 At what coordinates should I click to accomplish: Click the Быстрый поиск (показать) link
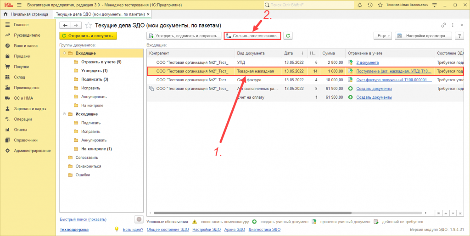[83, 219]
